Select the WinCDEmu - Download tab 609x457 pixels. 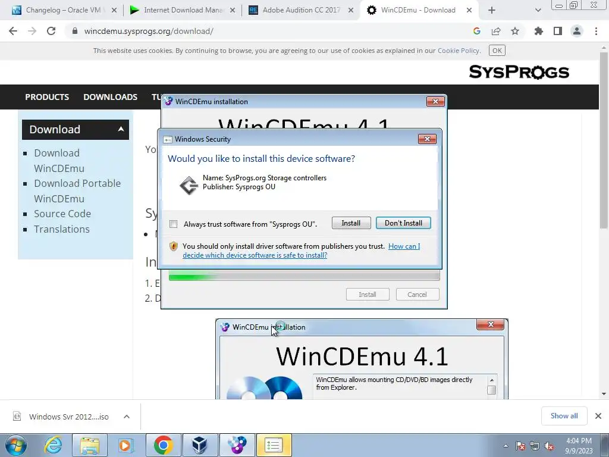tap(417, 10)
